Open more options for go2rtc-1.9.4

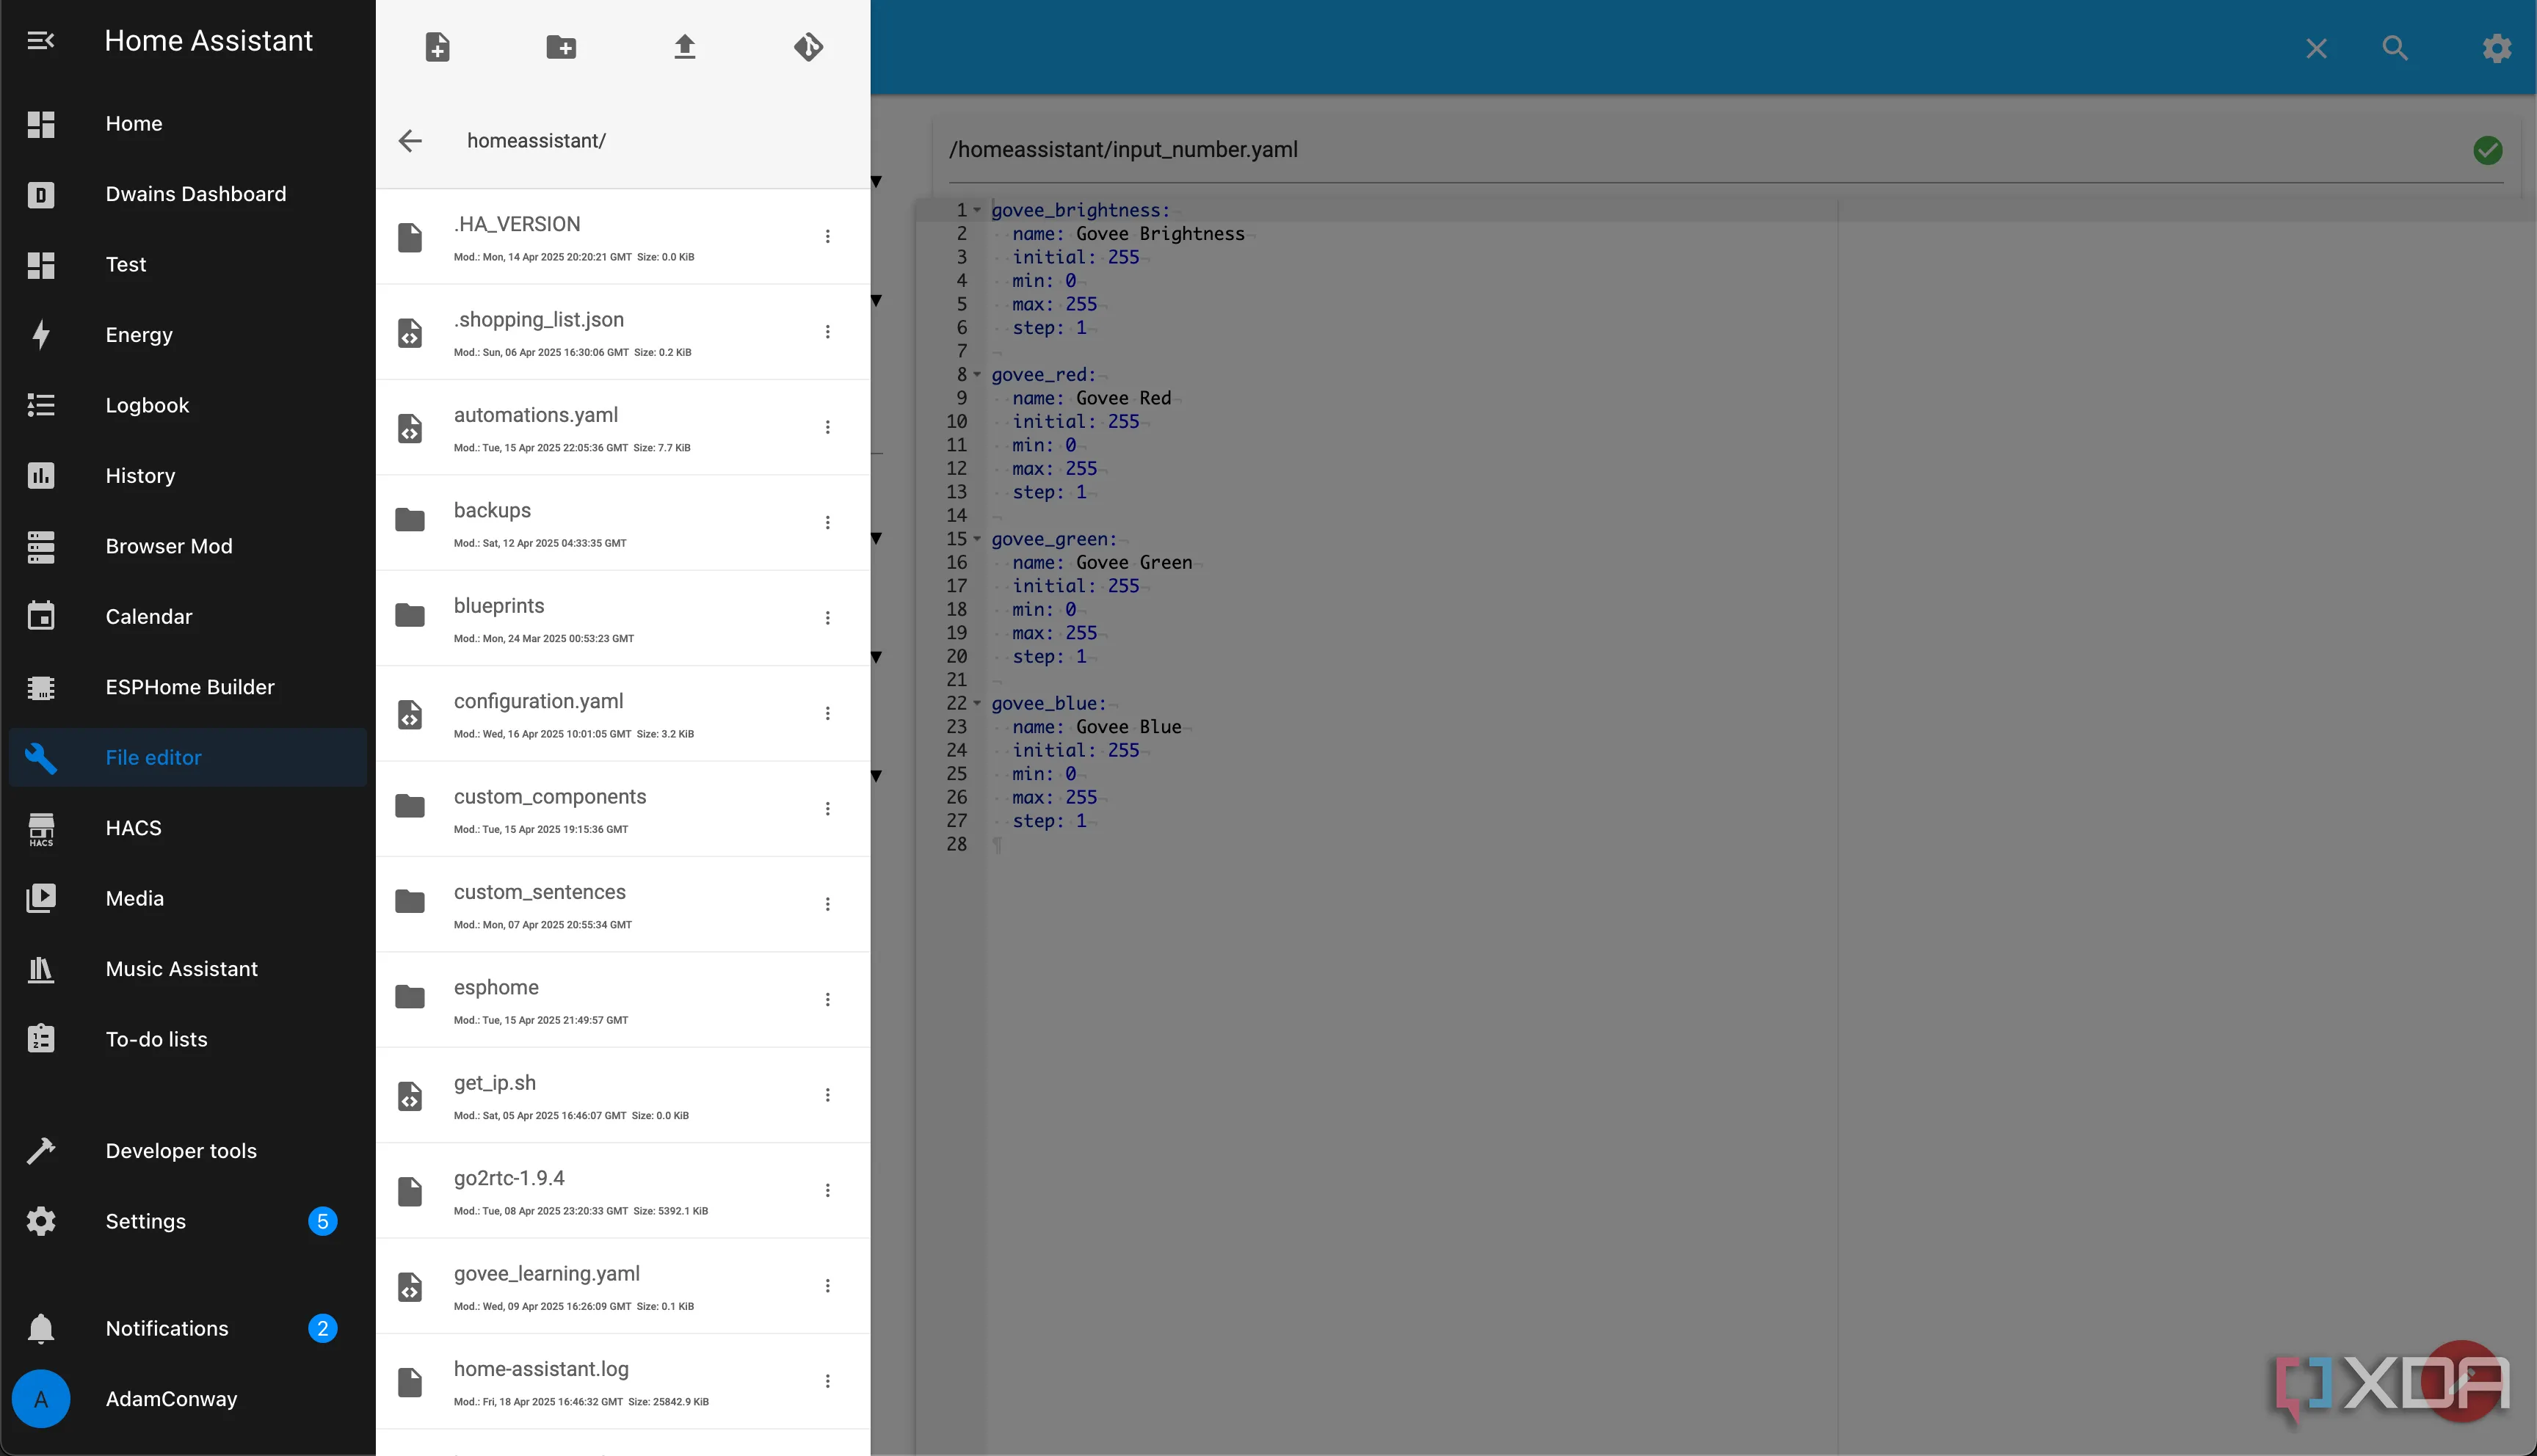pyautogui.click(x=828, y=1191)
